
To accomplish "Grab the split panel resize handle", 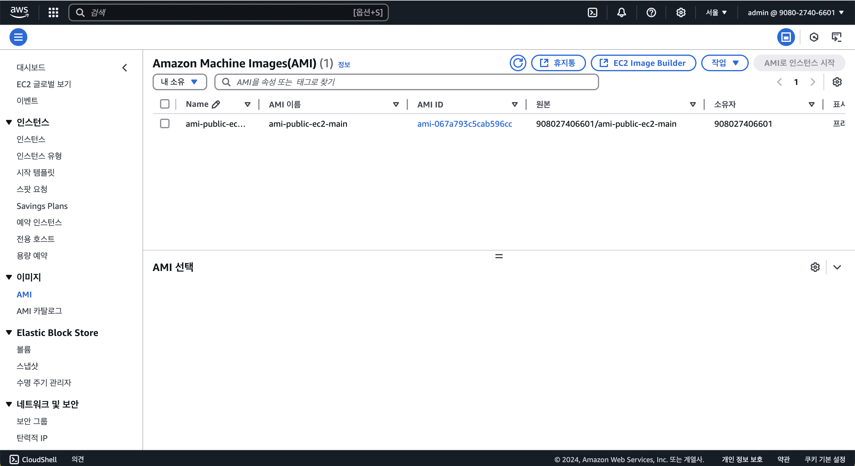I will [x=498, y=256].
